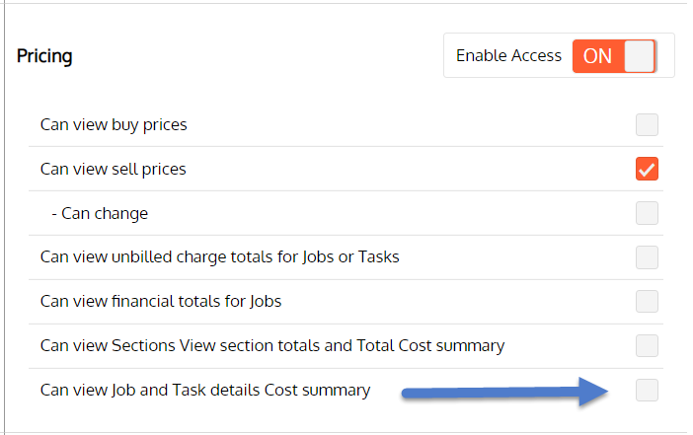Click the unbilled charge totals label text

pyautogui.click(x=219, y=257)
